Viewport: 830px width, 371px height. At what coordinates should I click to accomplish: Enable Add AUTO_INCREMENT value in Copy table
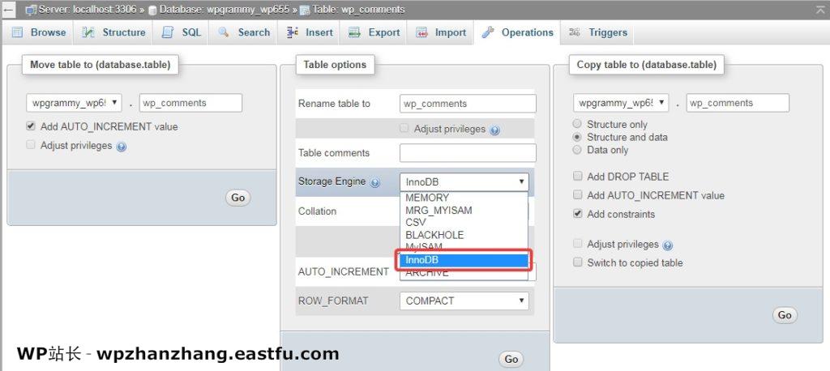tap(577, 195)
